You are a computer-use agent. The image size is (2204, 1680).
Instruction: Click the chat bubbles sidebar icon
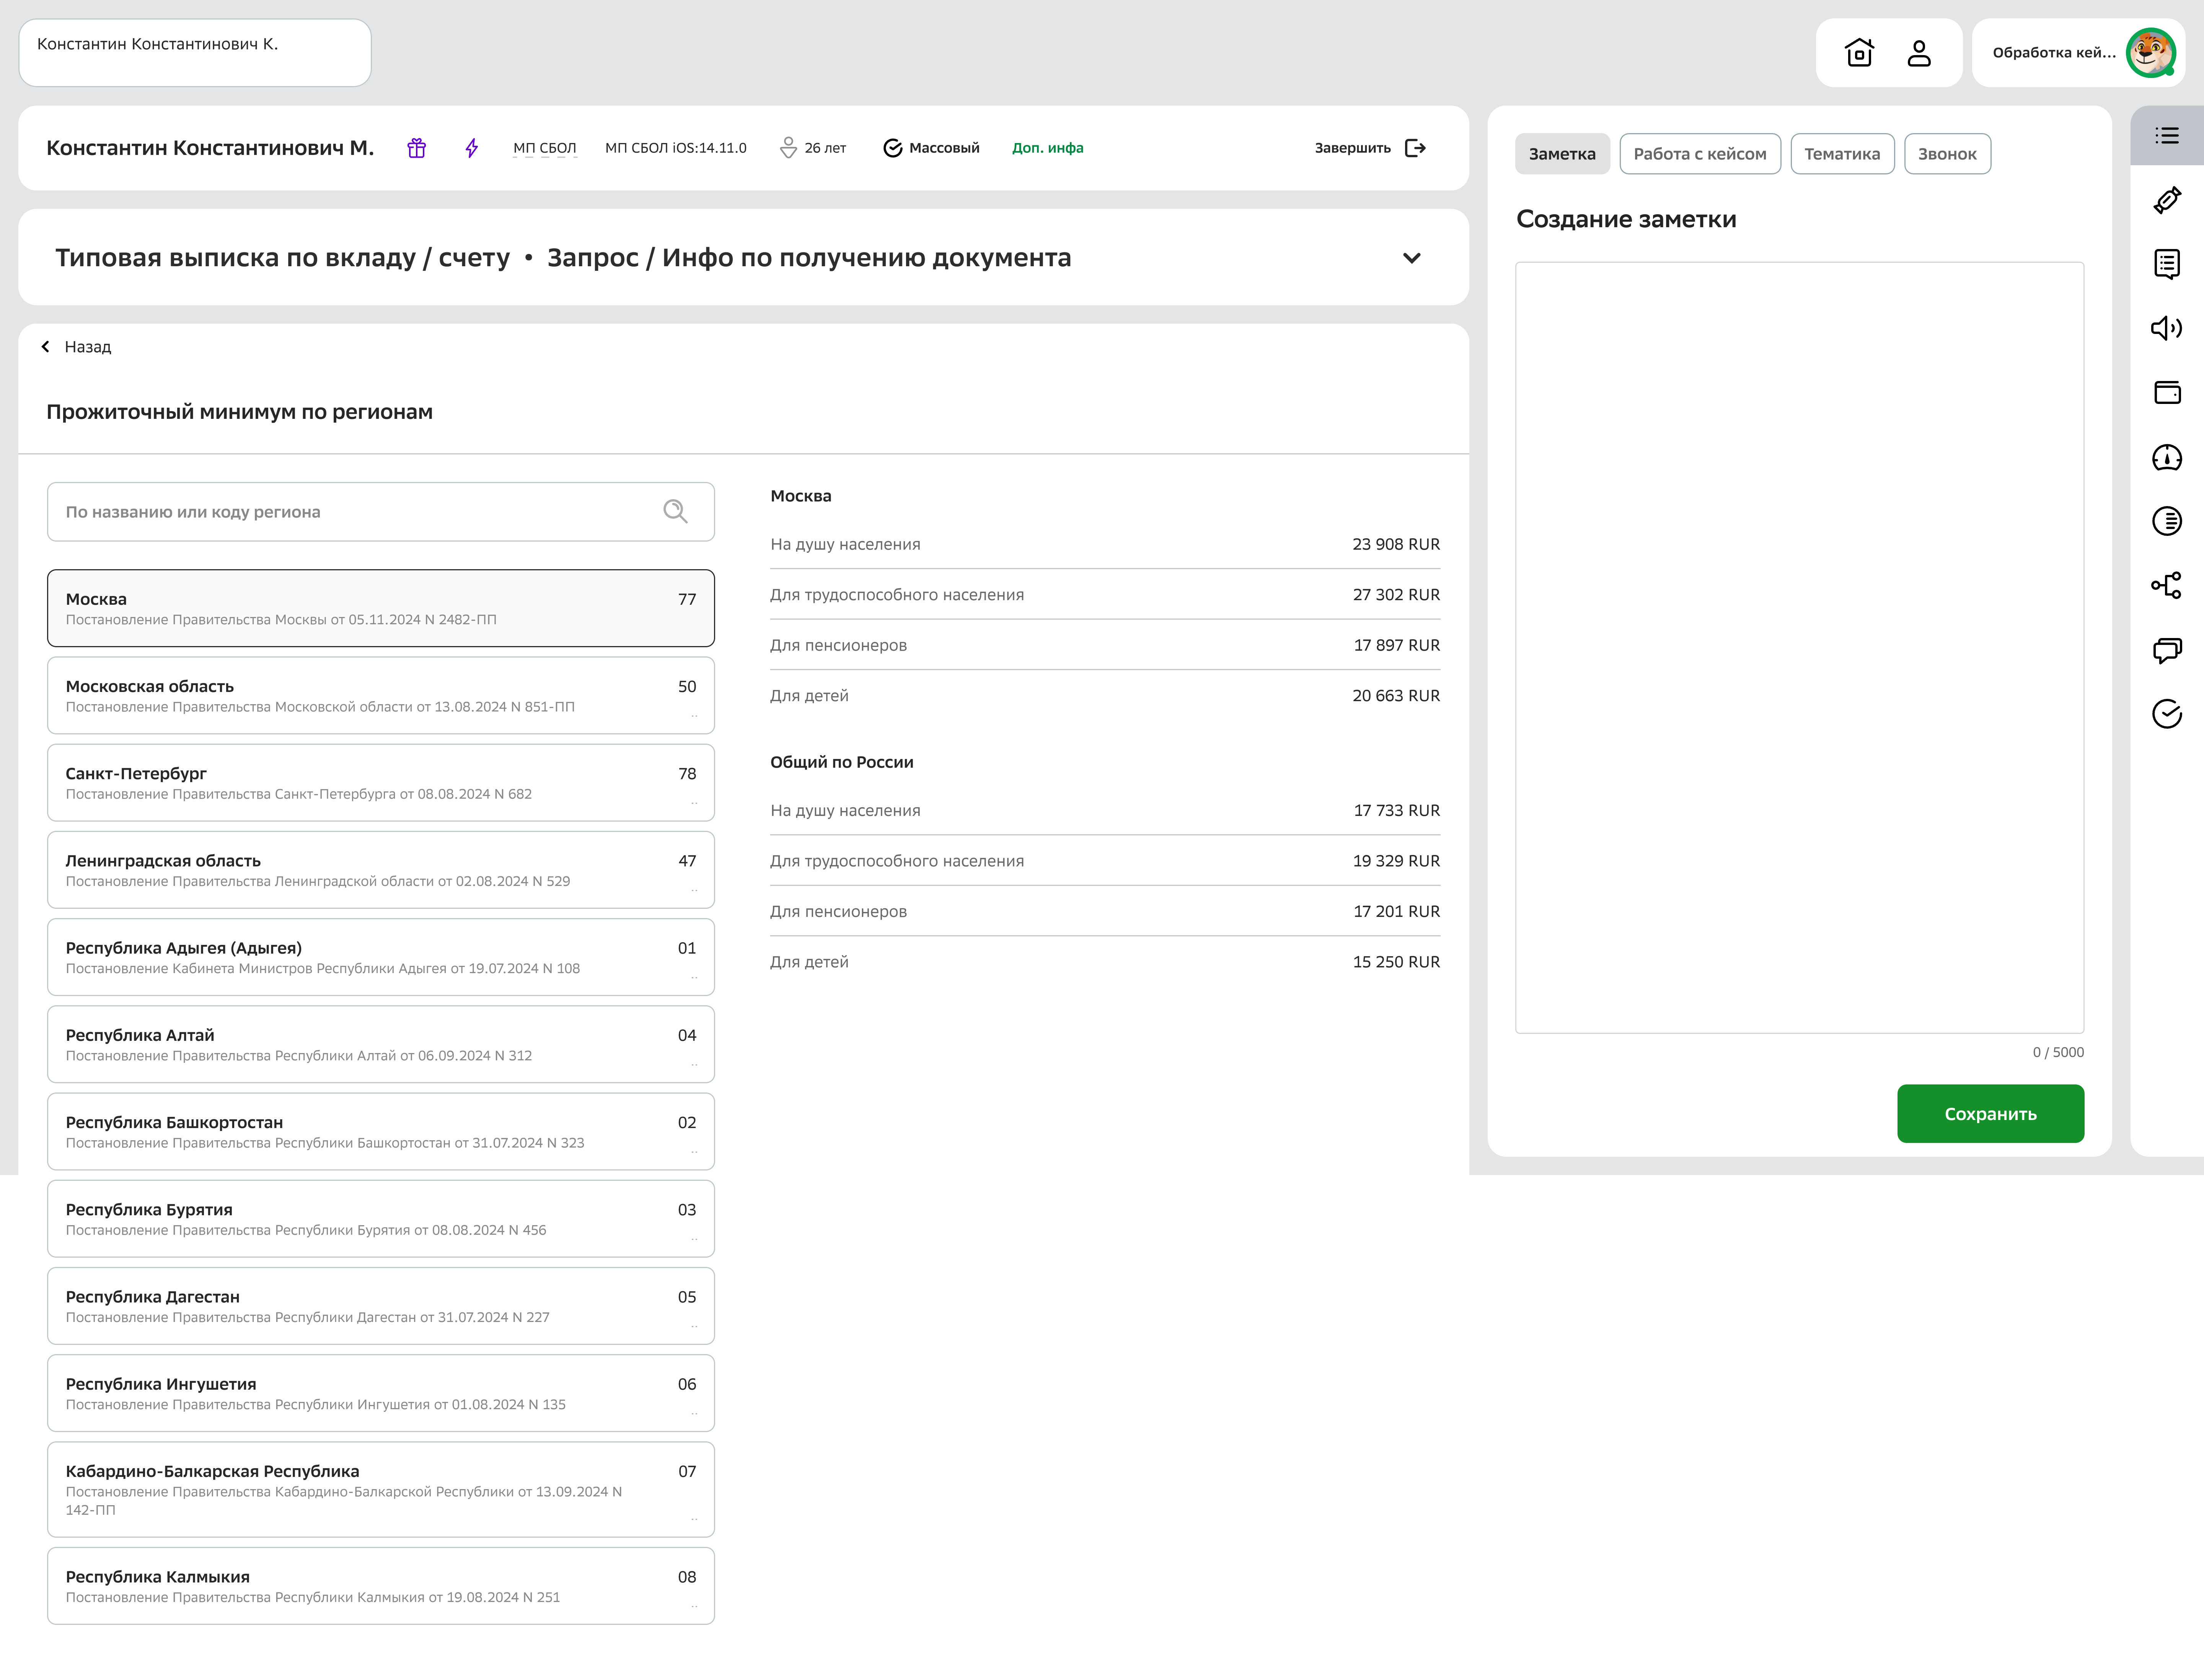2166,650
